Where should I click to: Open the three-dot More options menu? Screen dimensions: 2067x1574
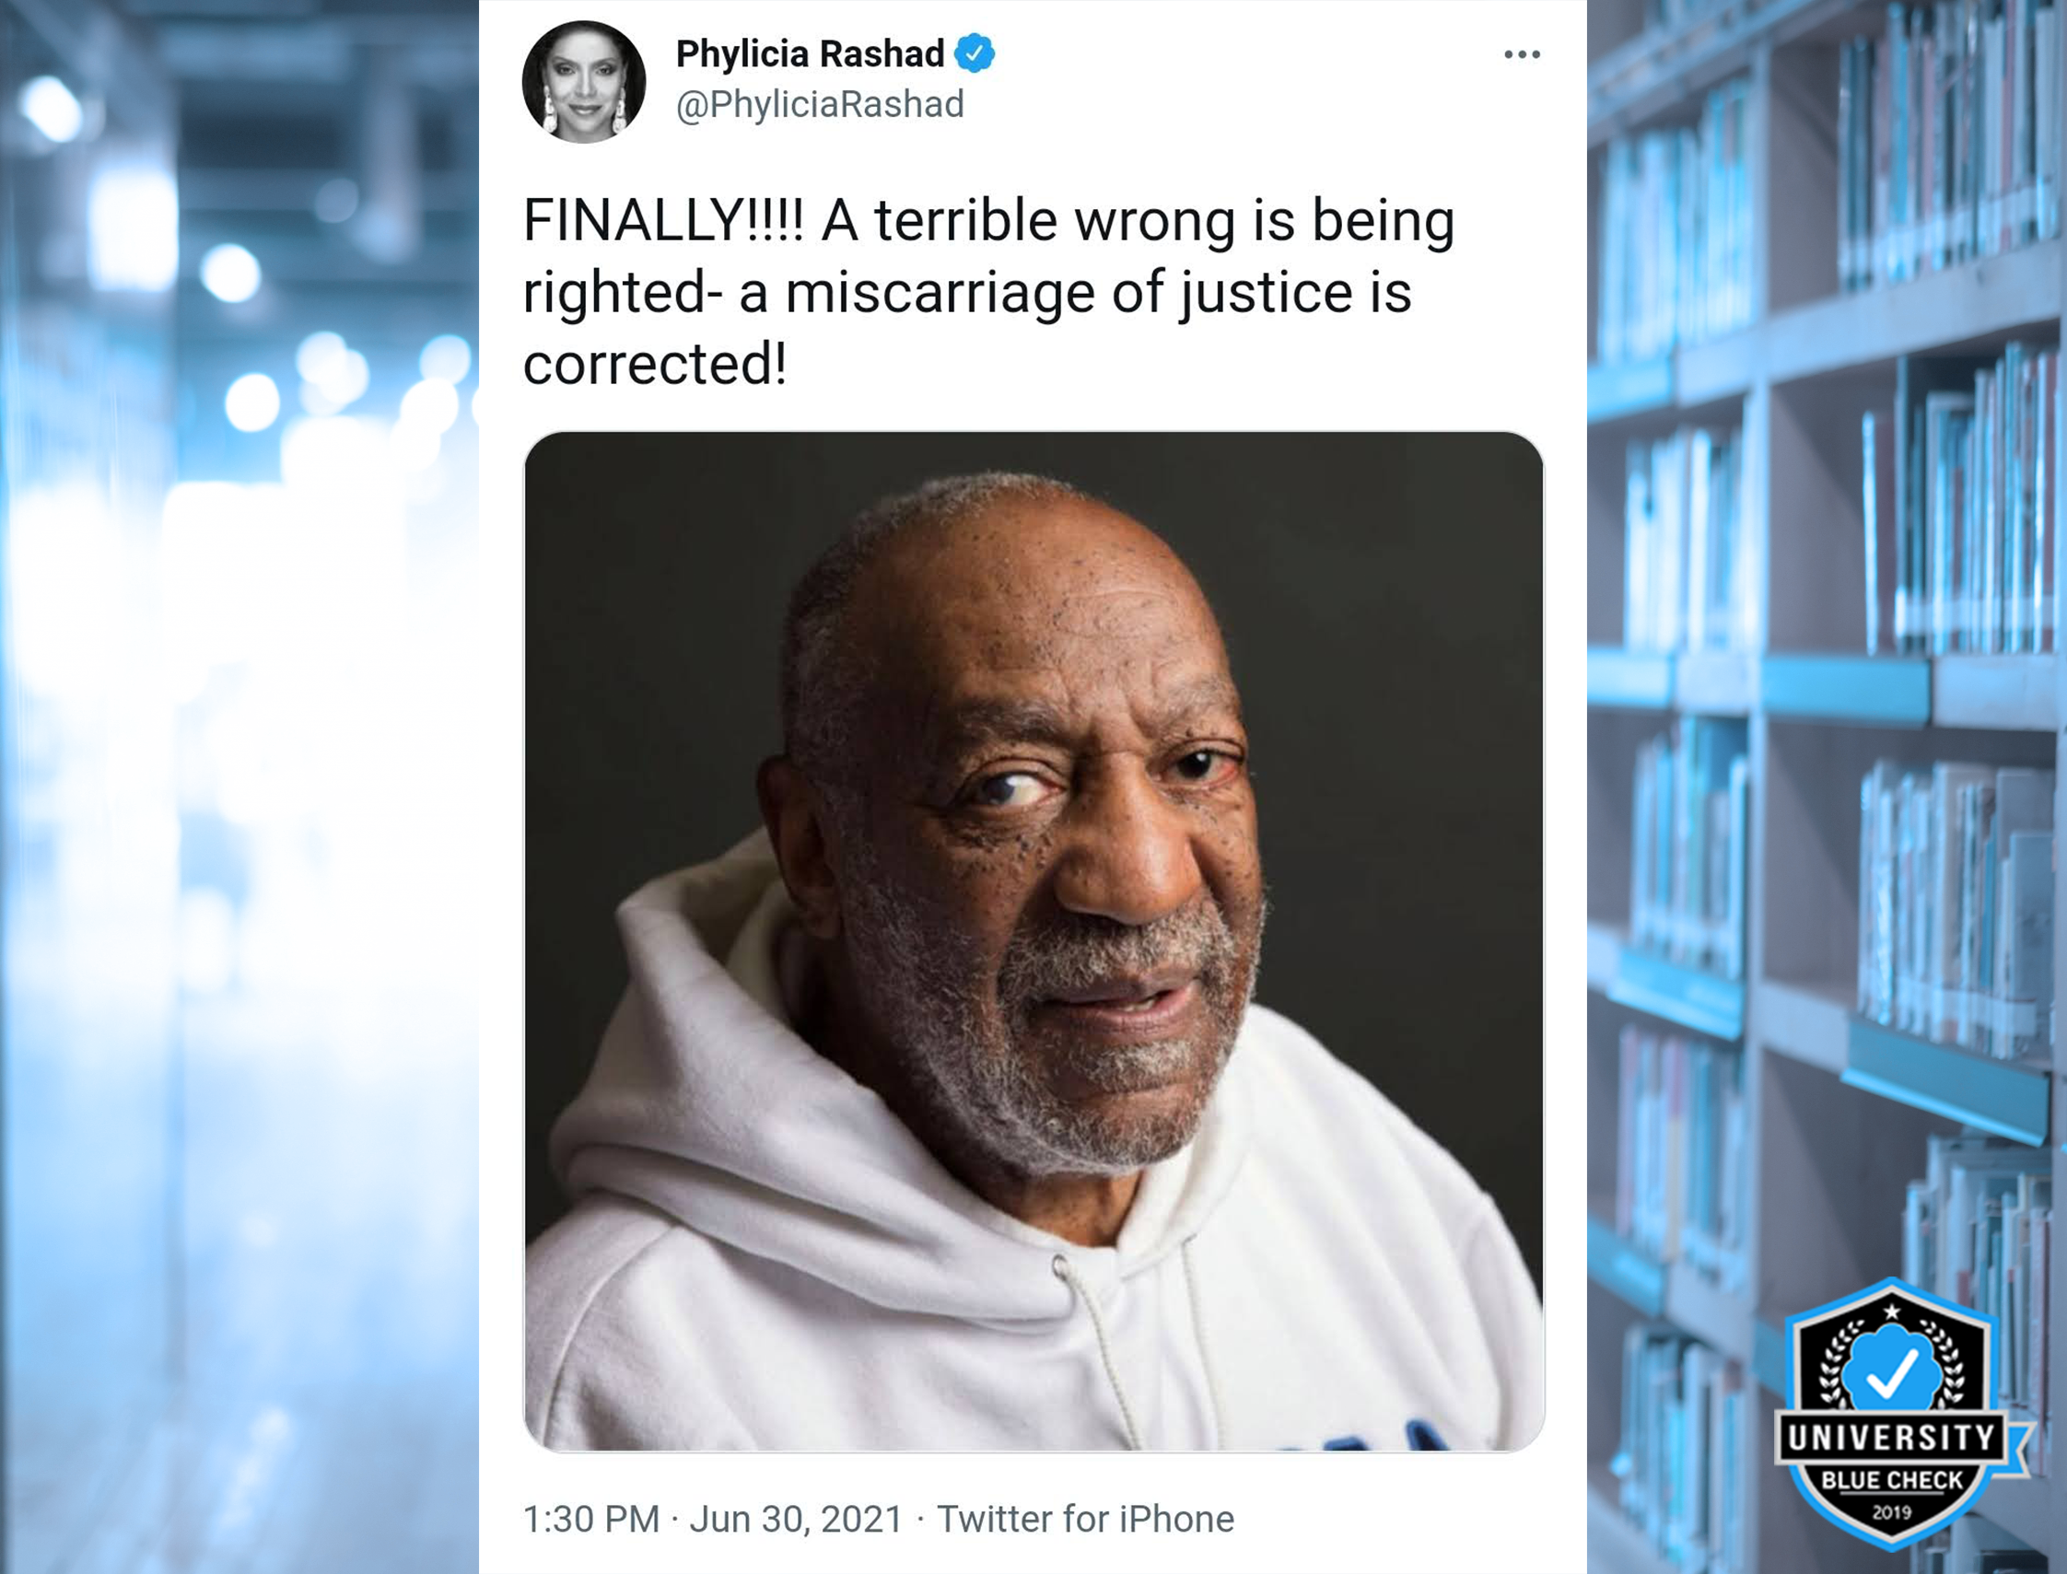click(x=1522, y=54)
